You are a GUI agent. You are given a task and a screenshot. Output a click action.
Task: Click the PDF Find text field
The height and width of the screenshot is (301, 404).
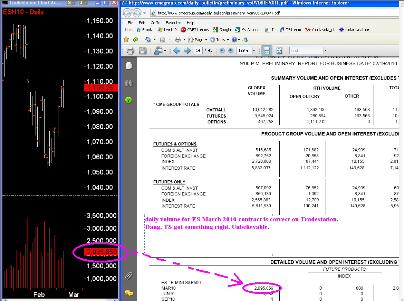(306, 50)
